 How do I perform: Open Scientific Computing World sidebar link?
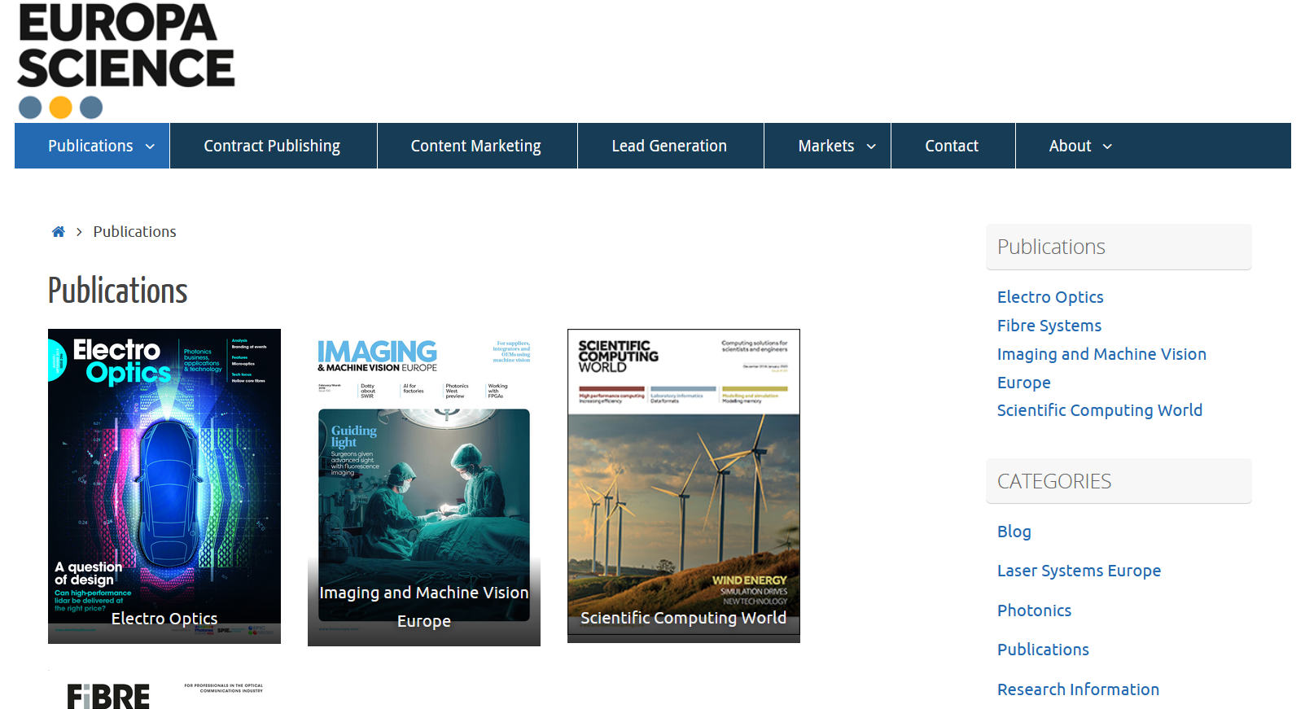coord(1099,410)
